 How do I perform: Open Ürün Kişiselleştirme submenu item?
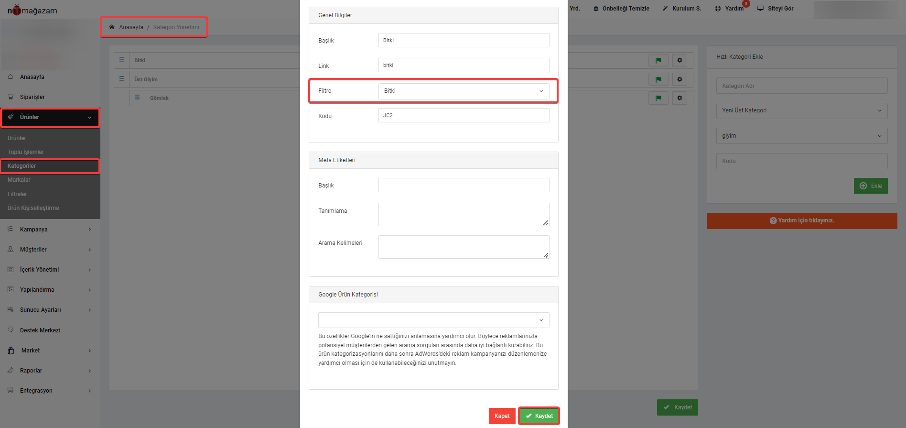pyautogui.click(x=33, y=208)
